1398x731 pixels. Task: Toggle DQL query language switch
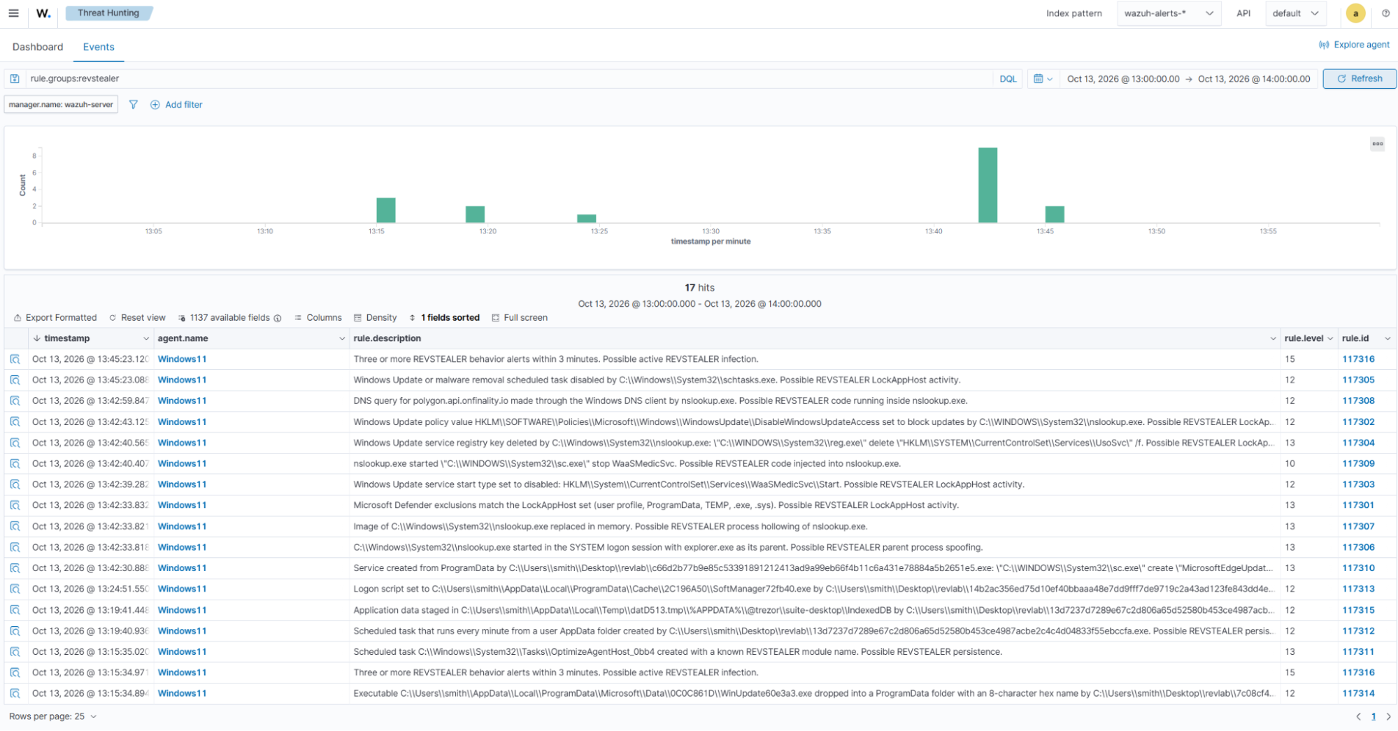click(x=1008, y=79)
